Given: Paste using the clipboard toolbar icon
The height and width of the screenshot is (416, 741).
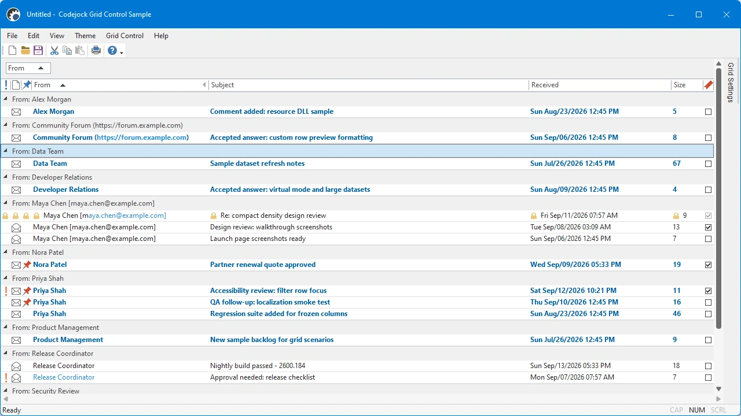Looking at the screenshot, I should [80, 51].
